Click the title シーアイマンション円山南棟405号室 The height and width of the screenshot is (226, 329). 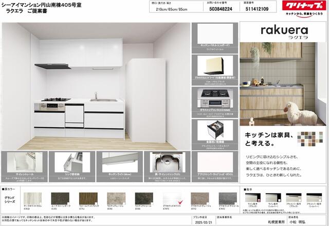pos(42,5)
